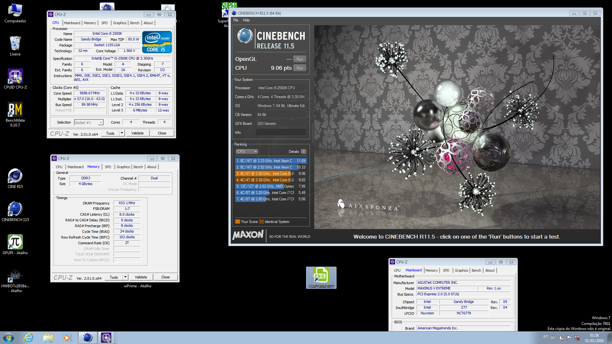Image resolution: width=612 pixels, height=344 pixels.
Task: Click Core Speed value 5698.67 MHz
Action: point(90,93)
